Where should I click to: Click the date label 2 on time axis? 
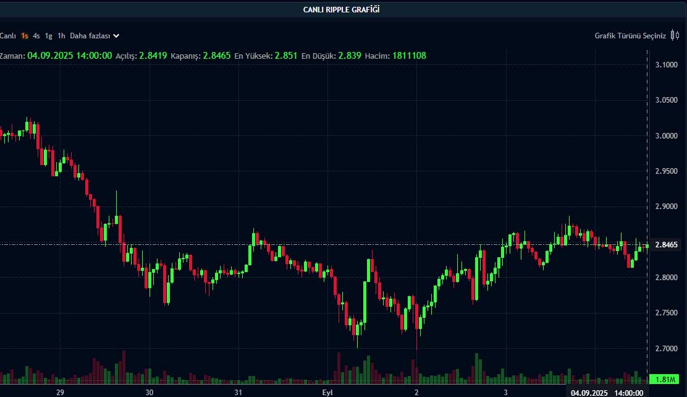pos(416,393)
